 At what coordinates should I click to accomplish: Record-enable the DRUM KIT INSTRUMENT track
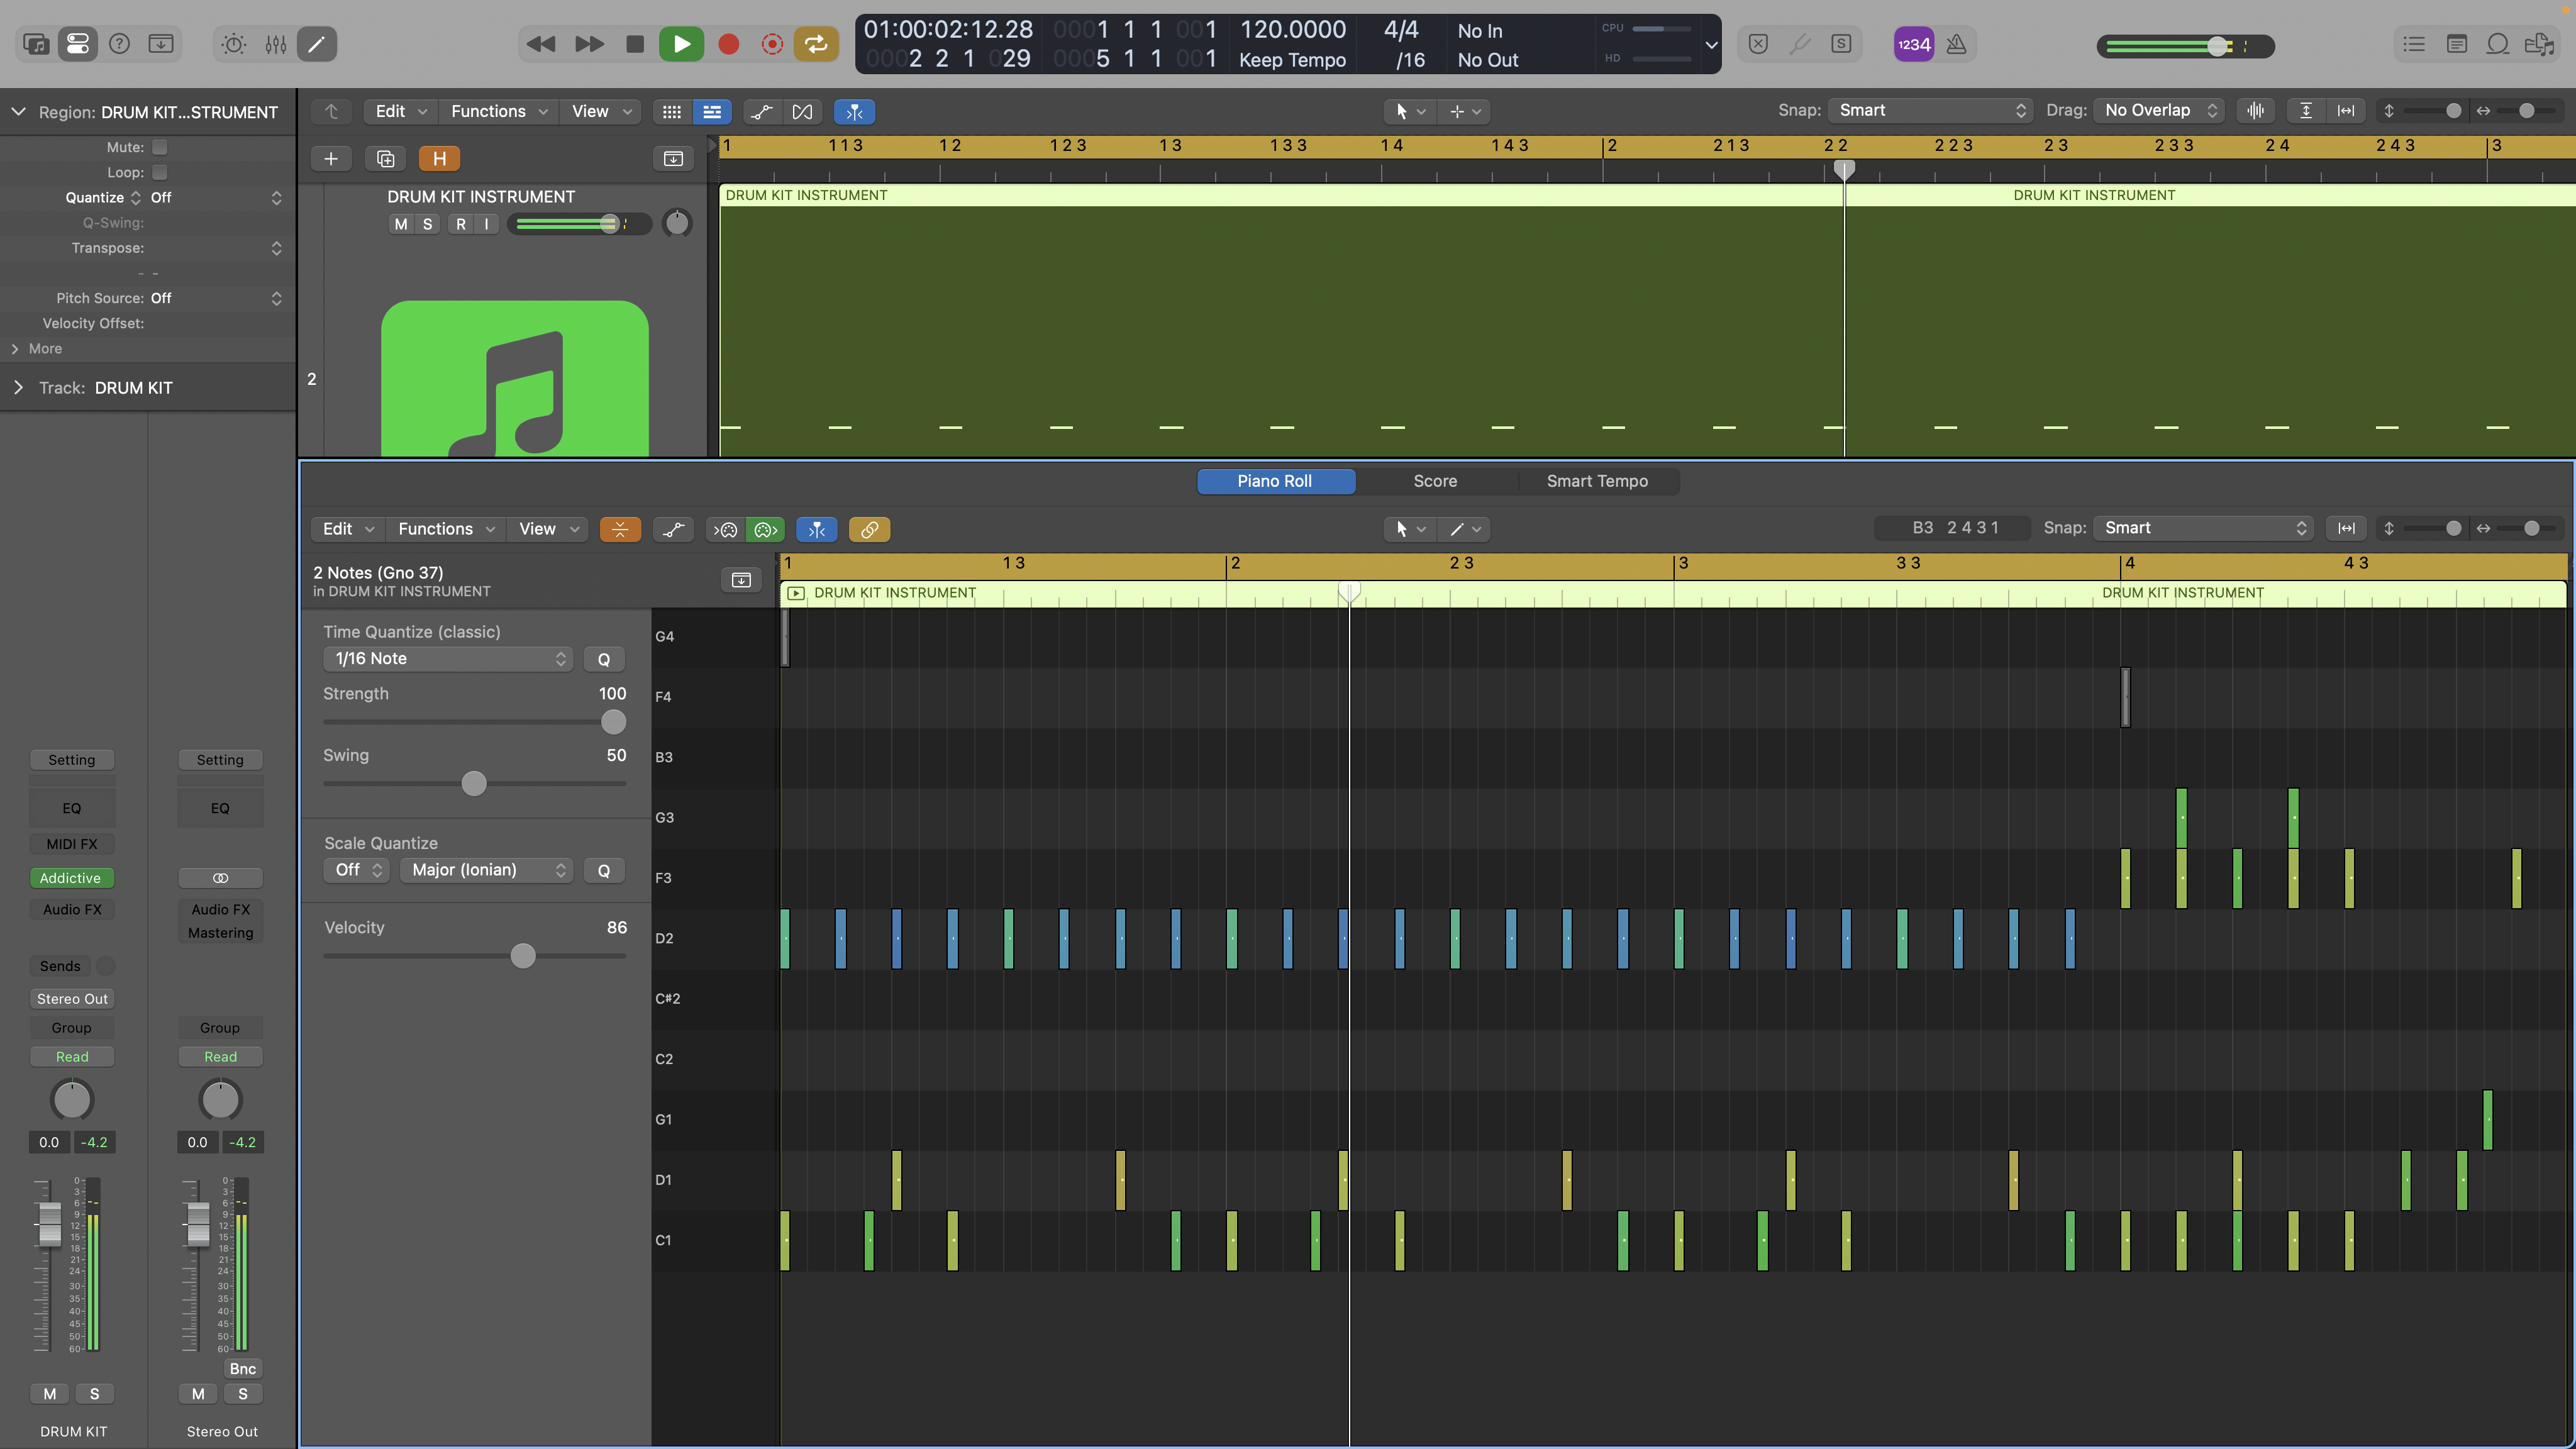pos(461,224)
